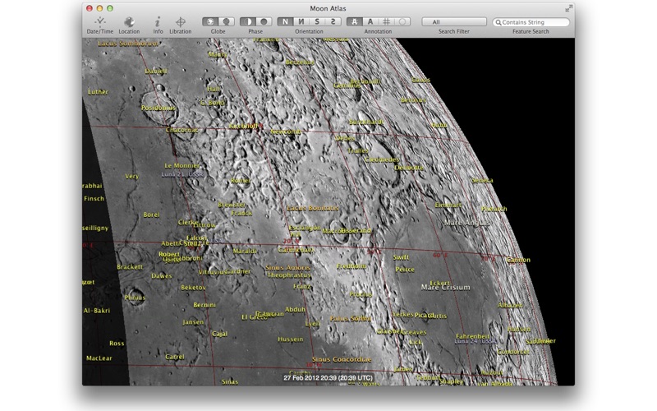Click the Peirce label
The width and height of the screenshot is (657, 411).
point(405,270)
